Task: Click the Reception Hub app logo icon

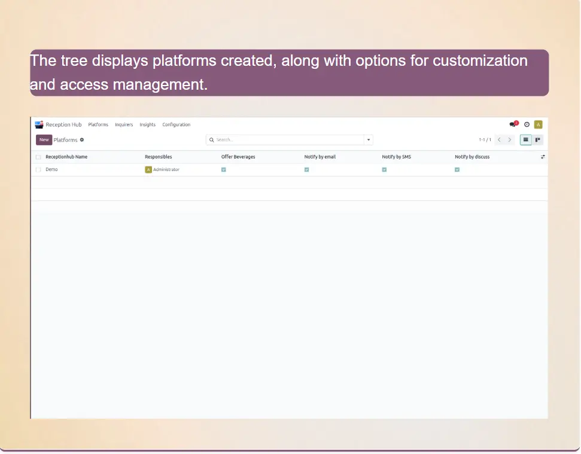Action: [39, 124]
